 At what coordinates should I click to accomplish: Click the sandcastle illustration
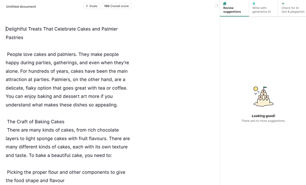(263, 97)
